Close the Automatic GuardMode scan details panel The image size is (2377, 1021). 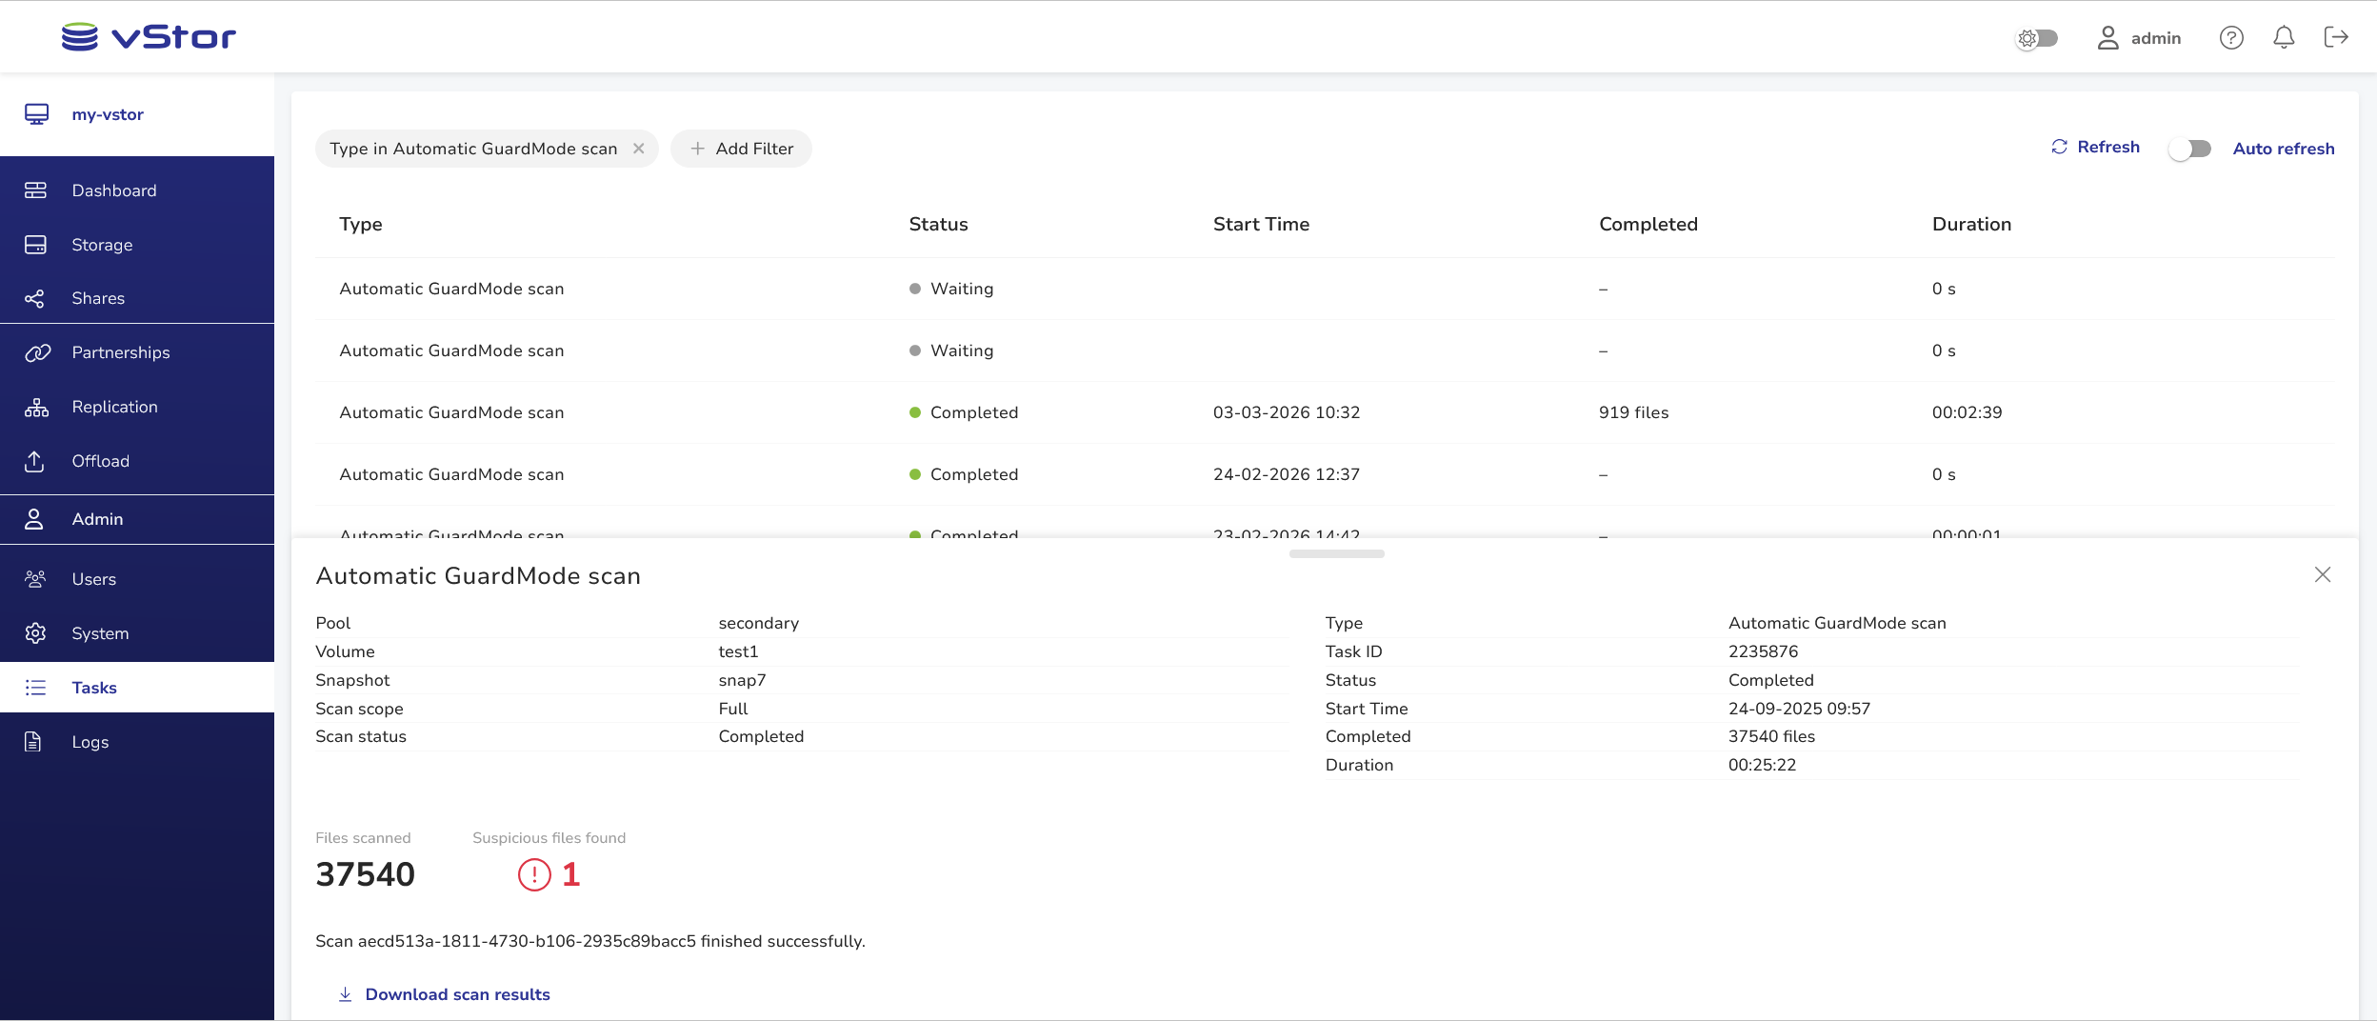tap(2323, 574)
